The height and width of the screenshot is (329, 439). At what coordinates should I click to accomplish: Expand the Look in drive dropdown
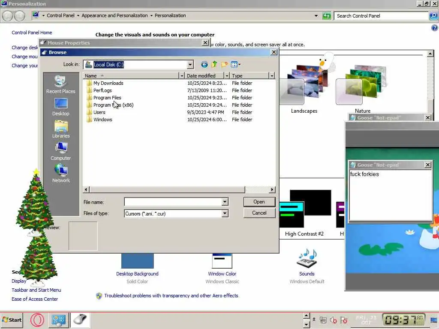(190, 65)
